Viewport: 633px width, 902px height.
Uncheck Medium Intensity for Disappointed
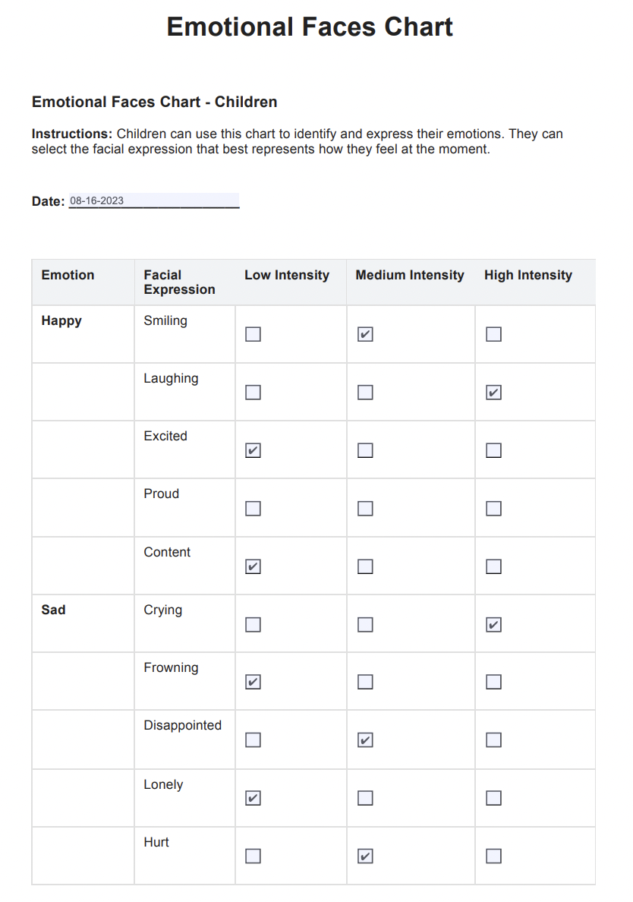click(x=365, y=740)
